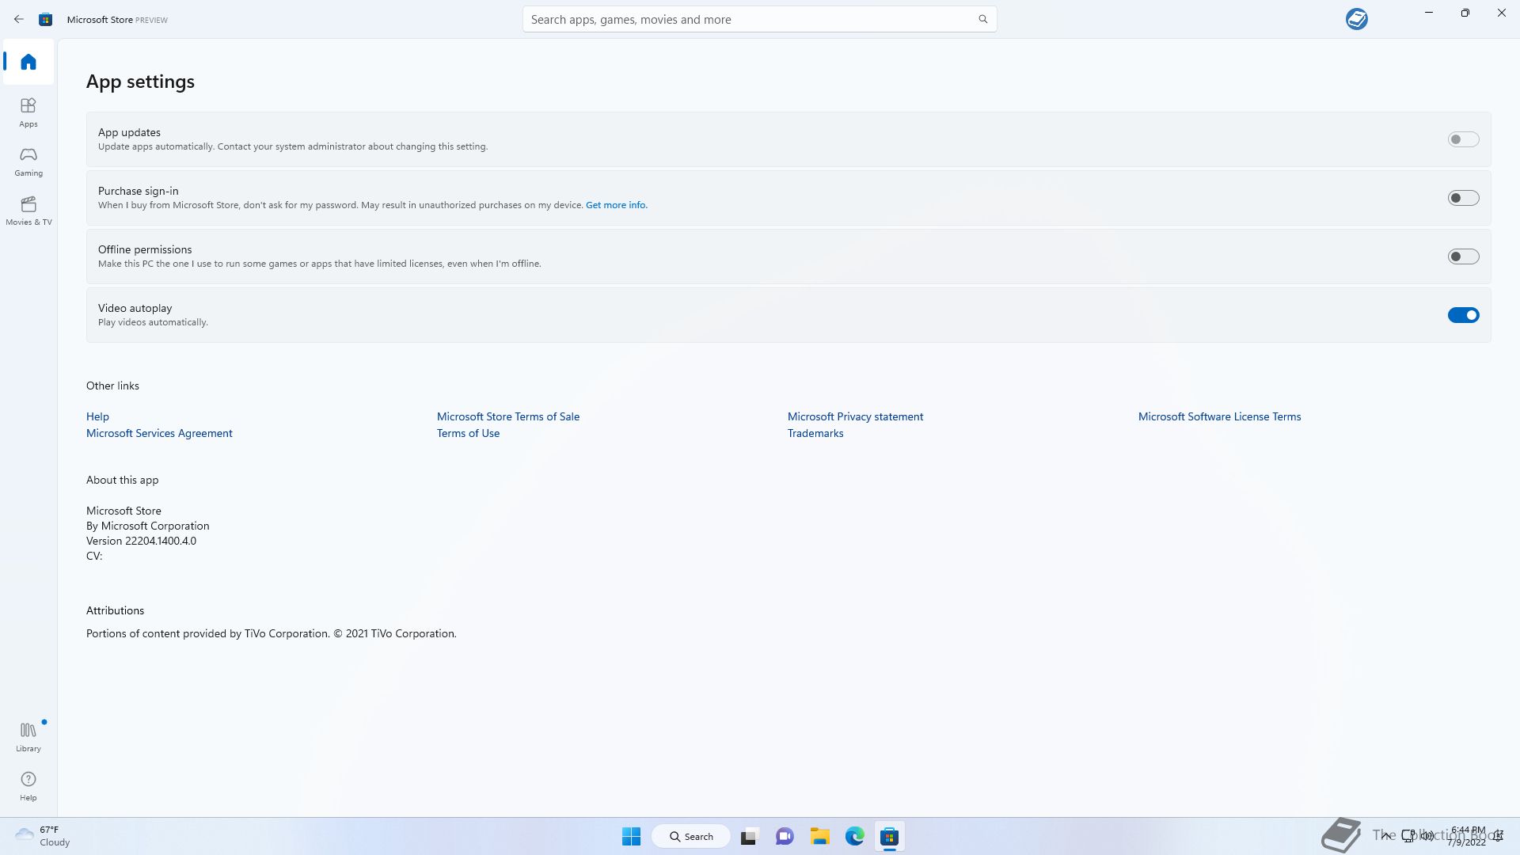Go to the Home sidebar icon
The image size is (1520, 855).
coord(28,62)
